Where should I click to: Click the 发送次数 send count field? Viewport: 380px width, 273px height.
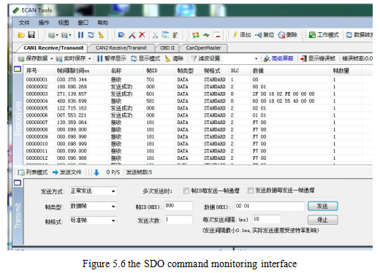[178, 220]
